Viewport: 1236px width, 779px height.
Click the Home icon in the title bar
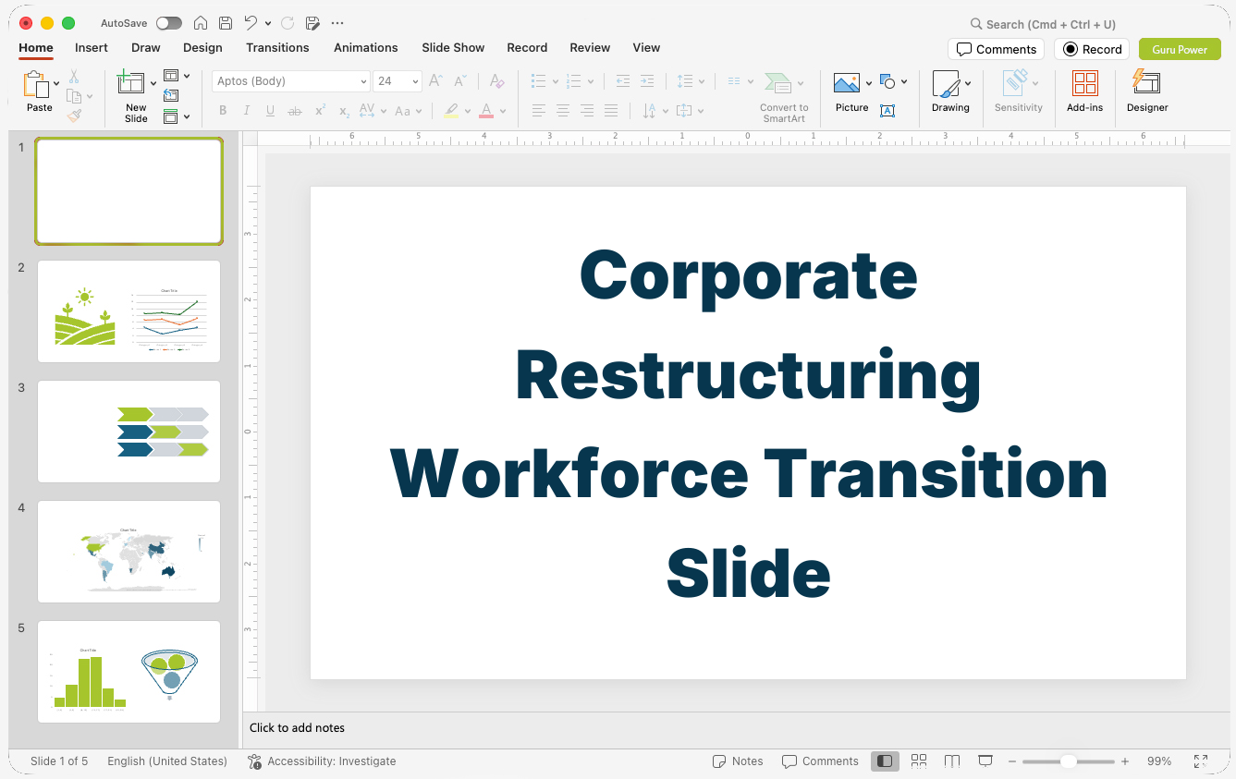[200, 23]
